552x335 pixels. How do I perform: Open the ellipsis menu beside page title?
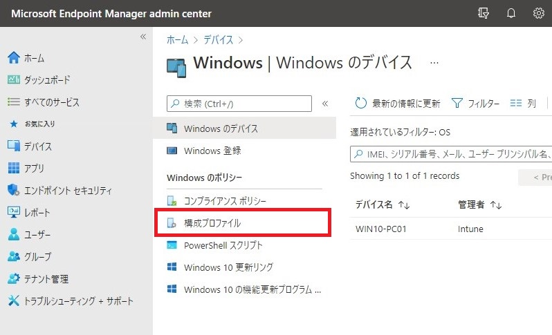coord(434,63)
